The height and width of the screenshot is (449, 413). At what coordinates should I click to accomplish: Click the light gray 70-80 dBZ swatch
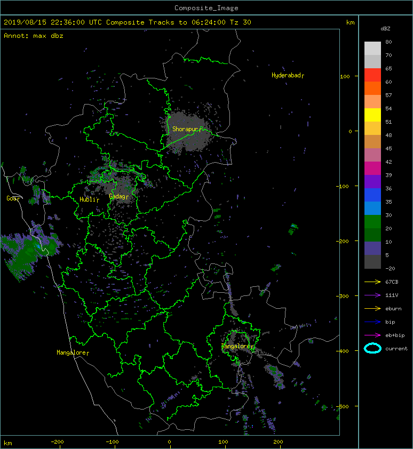(x=372, y=49)
